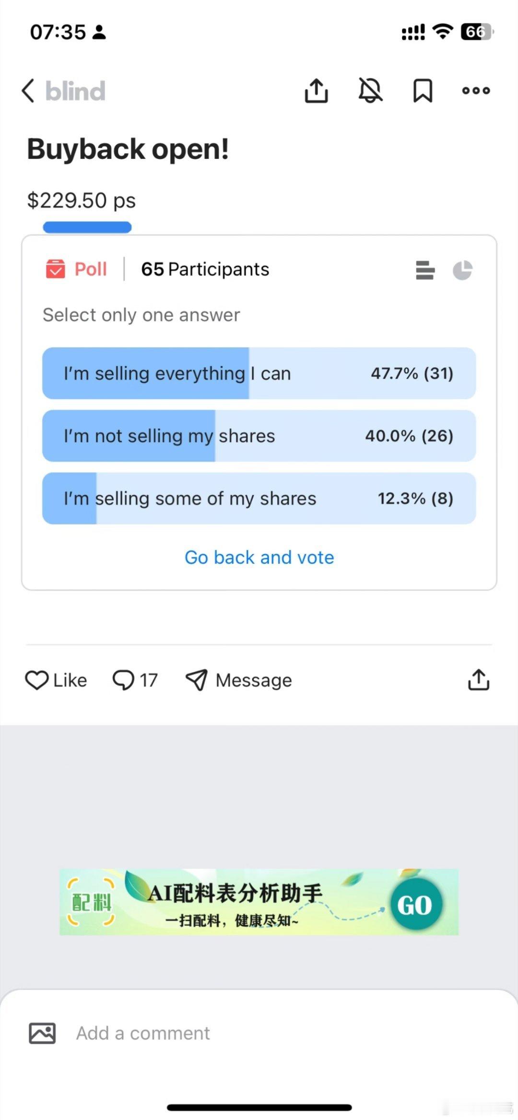The height and width of the screenshot is (1120, 518).
Task: Like the post with the heart icon
Action: [37, 680]
